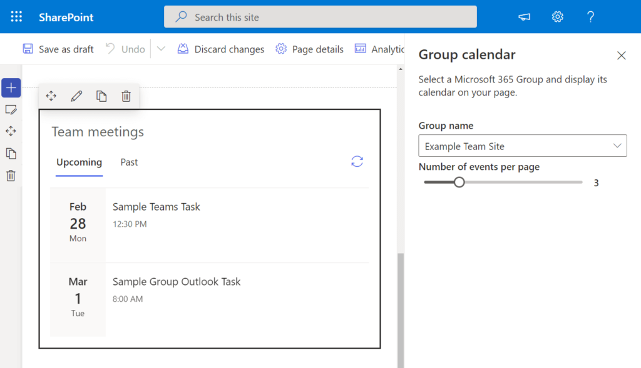641x368 pixels.
Task: Click Discard changes
Action: (x=221, y=49)
